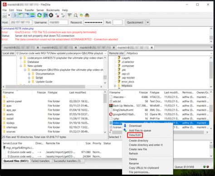The height and width of the screenshot is (176, 215).
Task: Choose File permissions option
Action: pos(139,172)
